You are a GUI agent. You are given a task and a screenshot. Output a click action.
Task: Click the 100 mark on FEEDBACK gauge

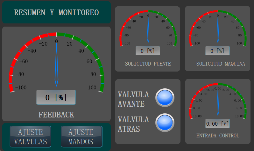[x=92, y=87]
